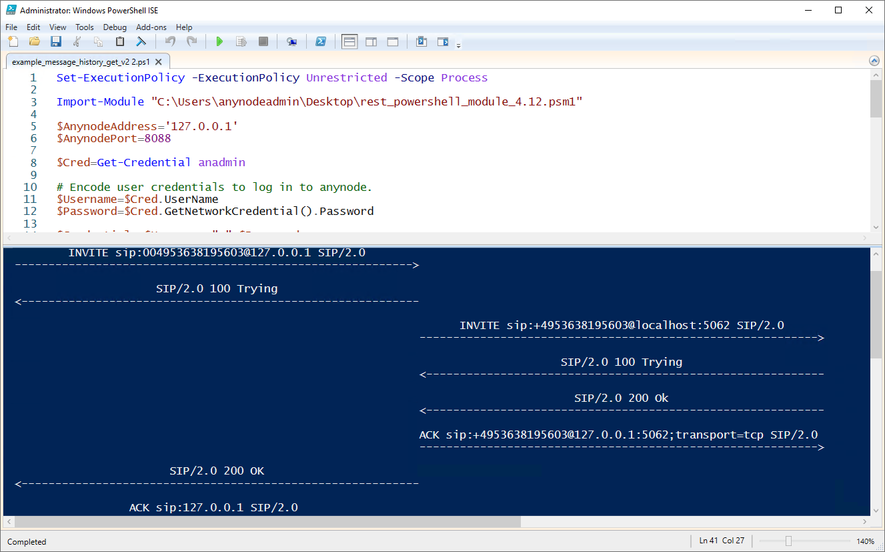Close the example_message_history_get_v2 tab
This screenshot has width=885, height=552.
[x=158, y=61]
